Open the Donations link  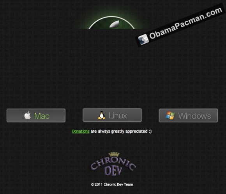81,132
